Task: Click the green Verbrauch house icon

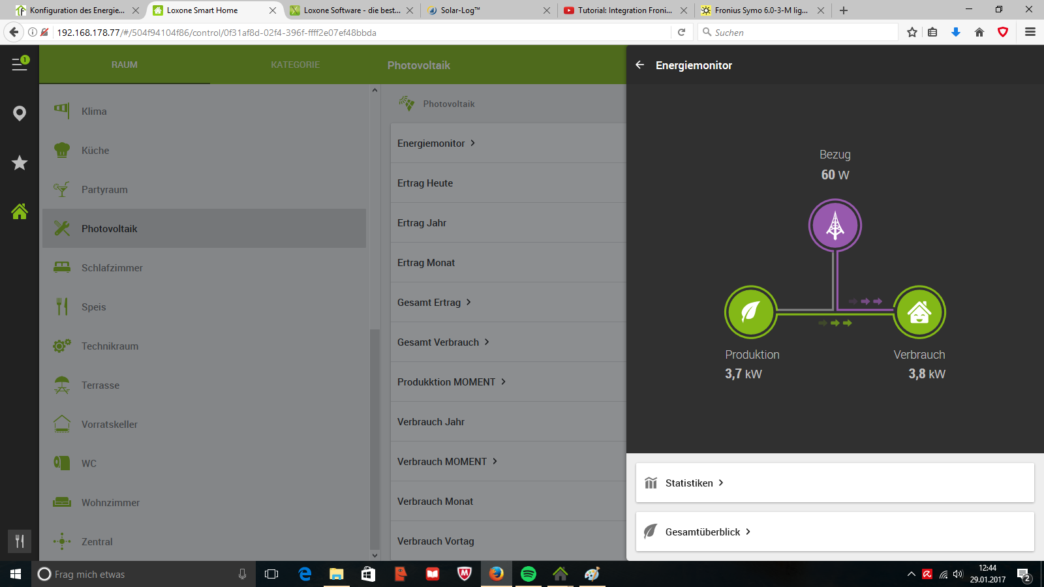Action: click(x=919, y=312)
